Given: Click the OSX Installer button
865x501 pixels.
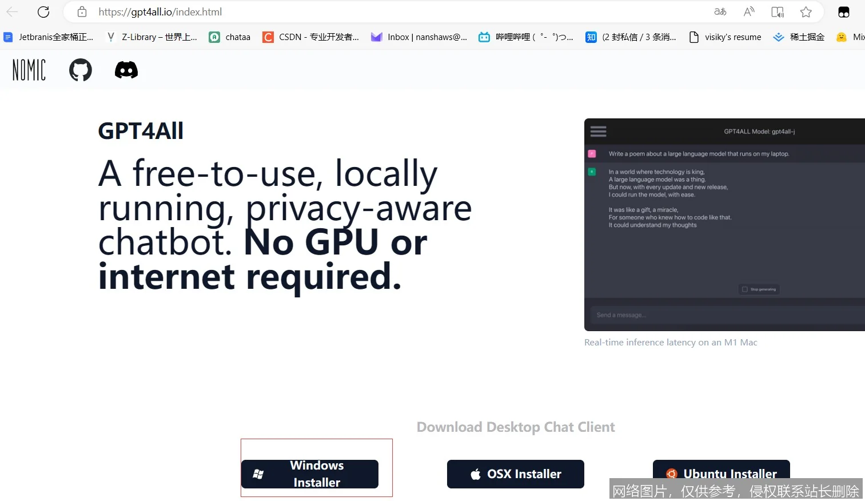Looking at the screenshot, I should tap(516, 474).
